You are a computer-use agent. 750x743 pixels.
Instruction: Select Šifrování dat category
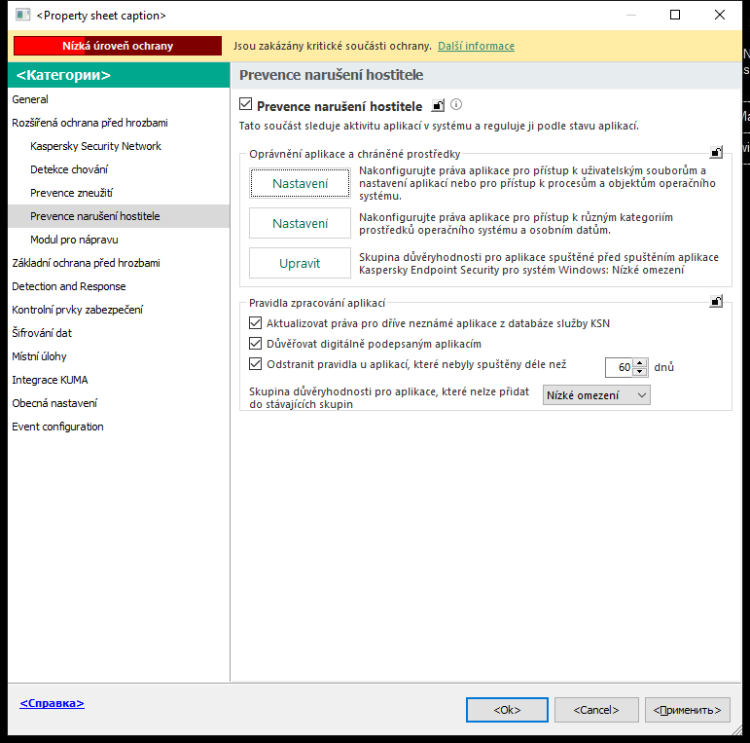tap(119, 333)
